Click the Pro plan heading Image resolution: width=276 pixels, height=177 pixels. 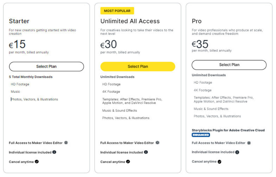coord(196,21)
